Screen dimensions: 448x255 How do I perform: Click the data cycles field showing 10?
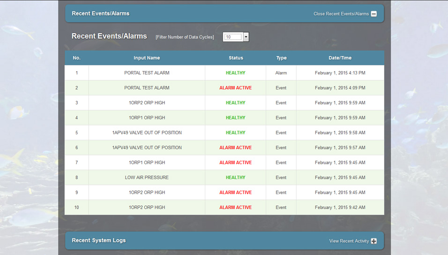pos(233,37)
